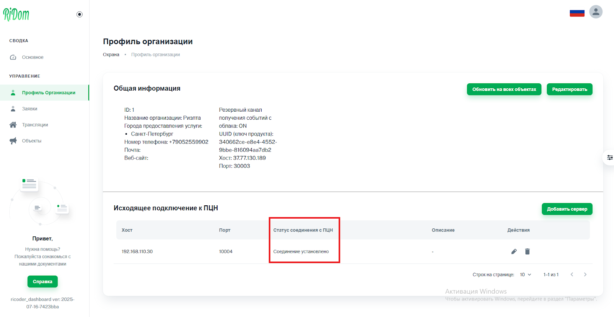Click the person icon beside Заявки
The image size is (614, 317).
pyautogui.click(x=13, y=108)
